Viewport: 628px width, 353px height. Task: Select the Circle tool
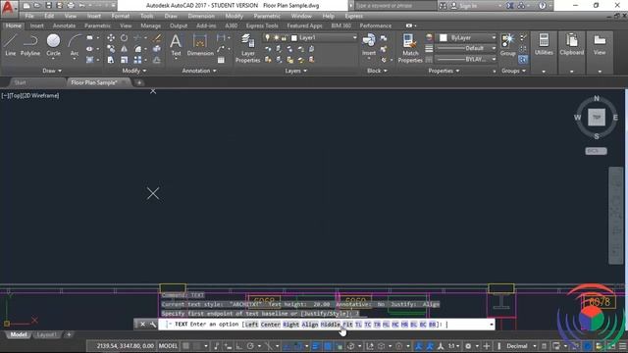[53, 45]
